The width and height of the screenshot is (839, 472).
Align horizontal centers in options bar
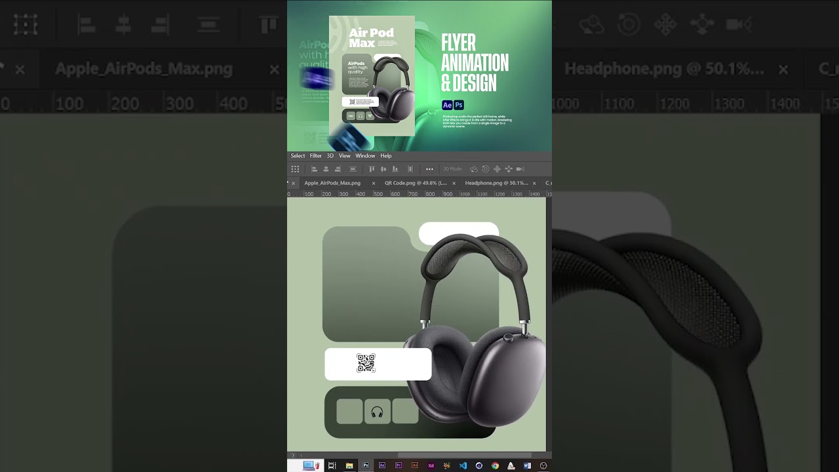(326, 169)
